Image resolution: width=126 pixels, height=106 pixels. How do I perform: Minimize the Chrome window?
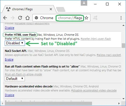(x=95, y=4)
